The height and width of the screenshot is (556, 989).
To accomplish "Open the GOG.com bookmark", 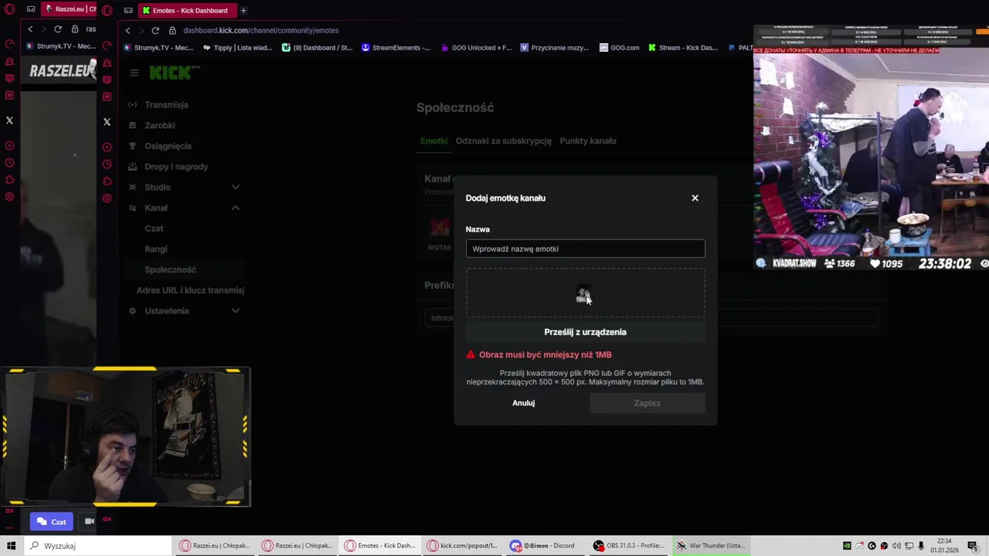I will [619, 47].
